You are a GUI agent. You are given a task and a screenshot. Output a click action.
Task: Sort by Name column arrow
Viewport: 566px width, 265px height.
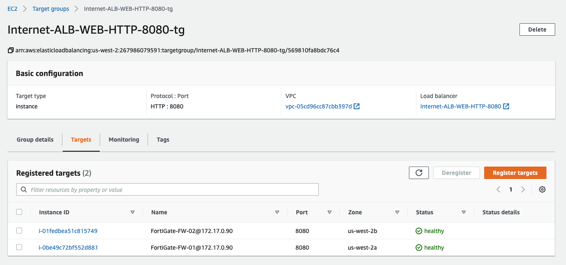[277, 212]
